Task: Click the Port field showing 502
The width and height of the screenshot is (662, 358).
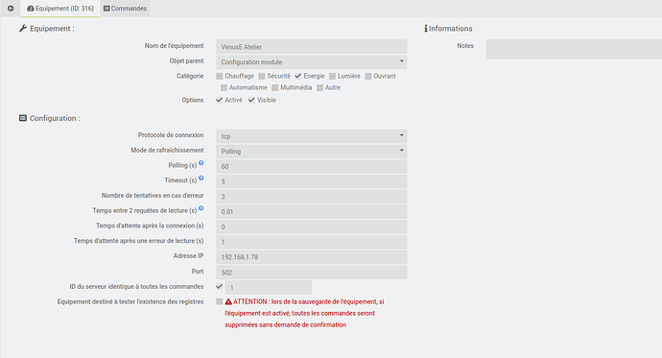Action: coord(312,273)
